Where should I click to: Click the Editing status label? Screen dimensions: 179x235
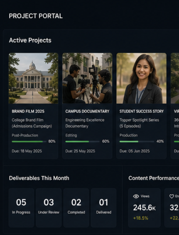71,135
